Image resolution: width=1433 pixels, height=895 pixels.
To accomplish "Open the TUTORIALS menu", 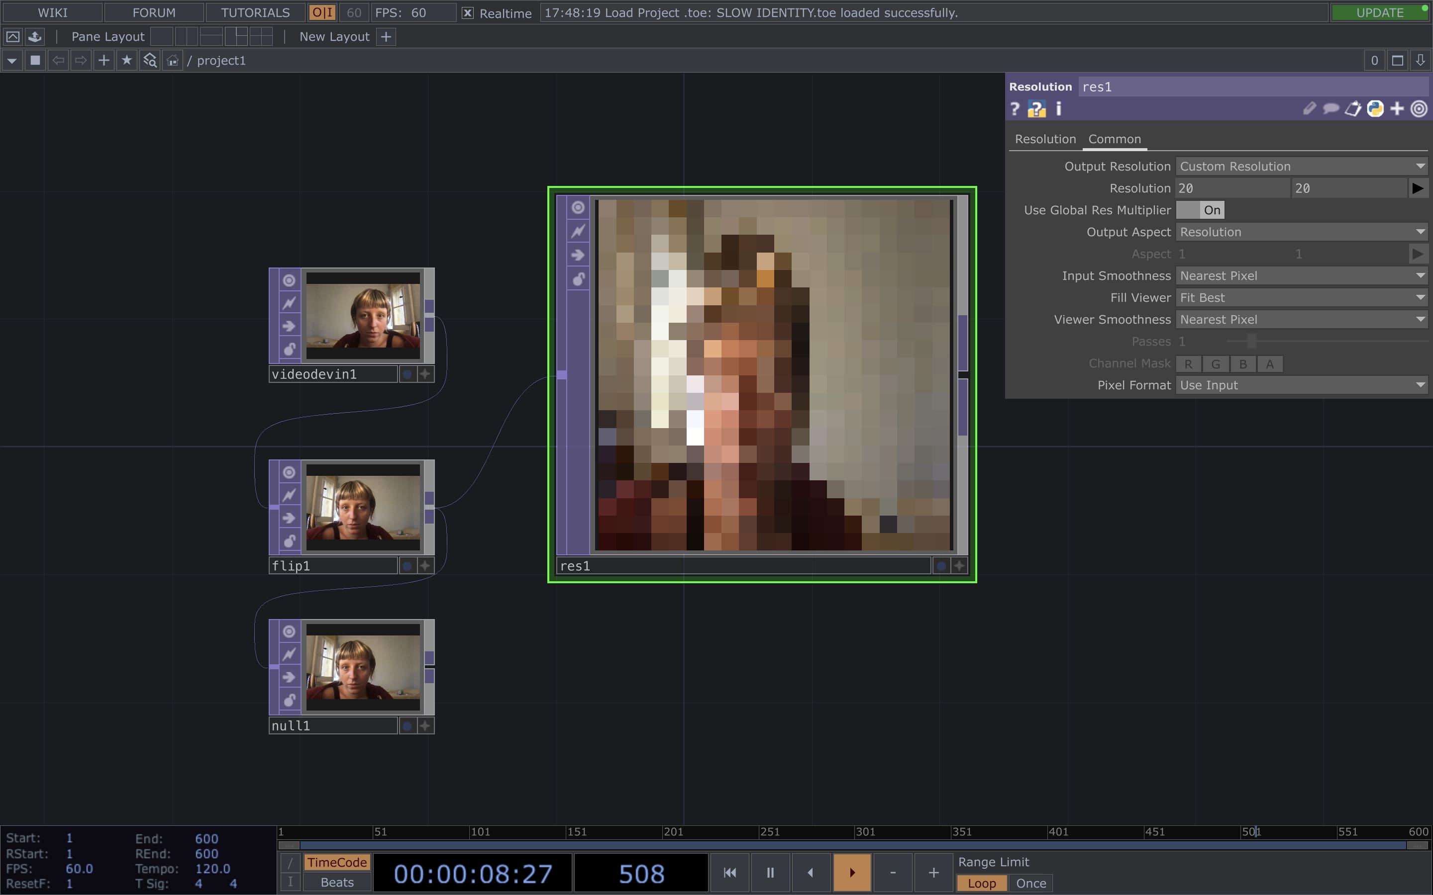I will pos(255,12).
